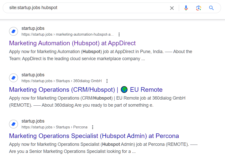The image size is (225, 162).
Task: Click the startup.jobs site name above the AppDirect result
Action: pyautogui.click(x=33, y=28)
